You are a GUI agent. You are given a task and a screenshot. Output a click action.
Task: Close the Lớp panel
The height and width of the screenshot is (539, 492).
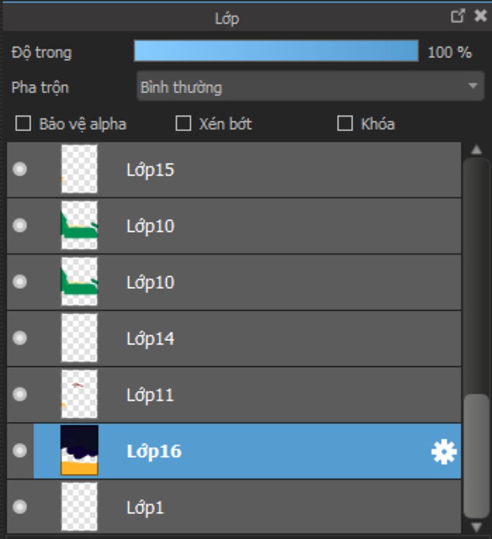click(480, 16)
